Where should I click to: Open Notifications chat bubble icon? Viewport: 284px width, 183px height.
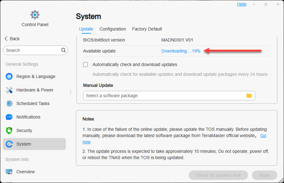[9, 117]
